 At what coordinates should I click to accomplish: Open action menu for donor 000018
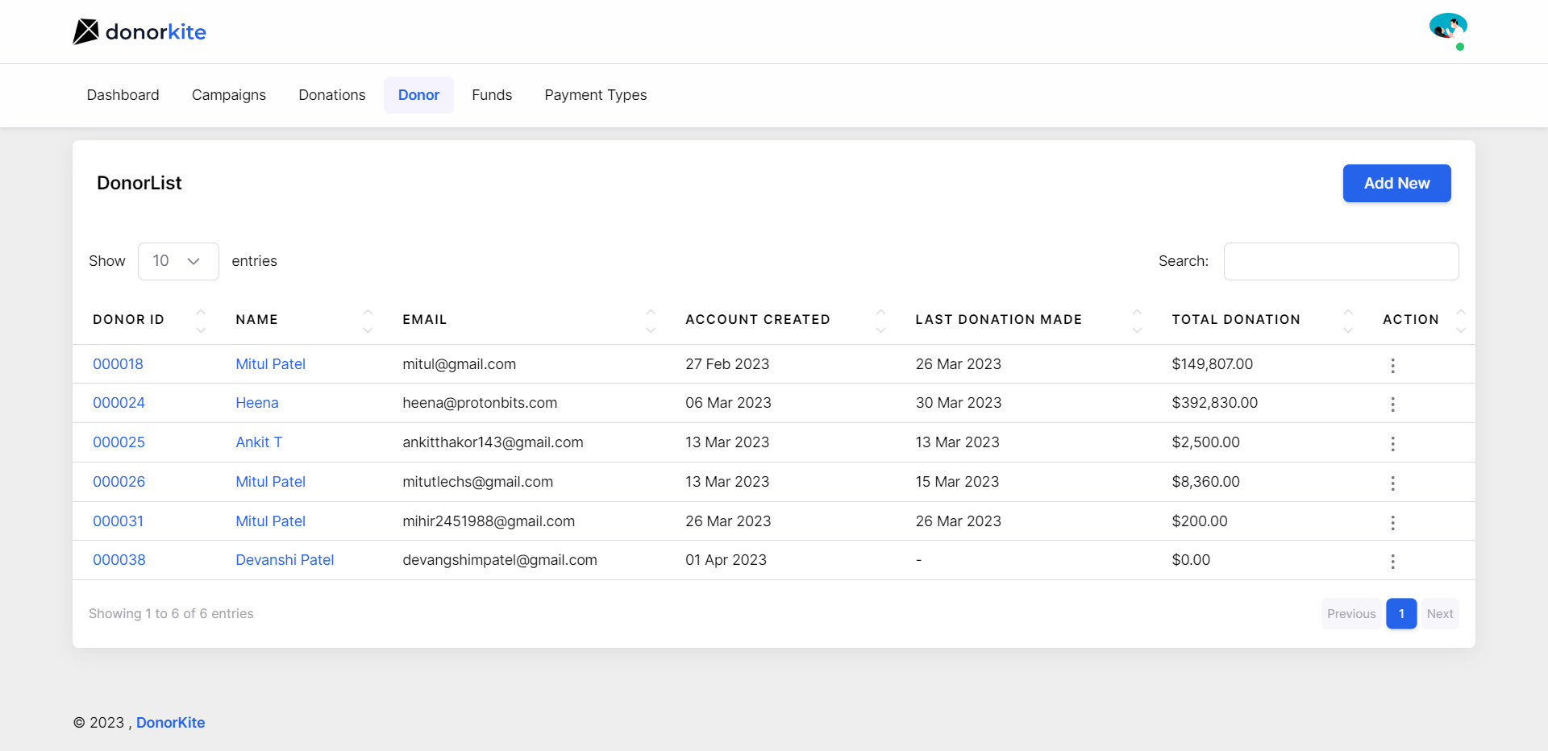[1392, 365]
